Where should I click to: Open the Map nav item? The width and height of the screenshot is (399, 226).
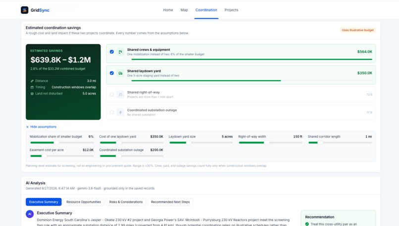[184, 10]
